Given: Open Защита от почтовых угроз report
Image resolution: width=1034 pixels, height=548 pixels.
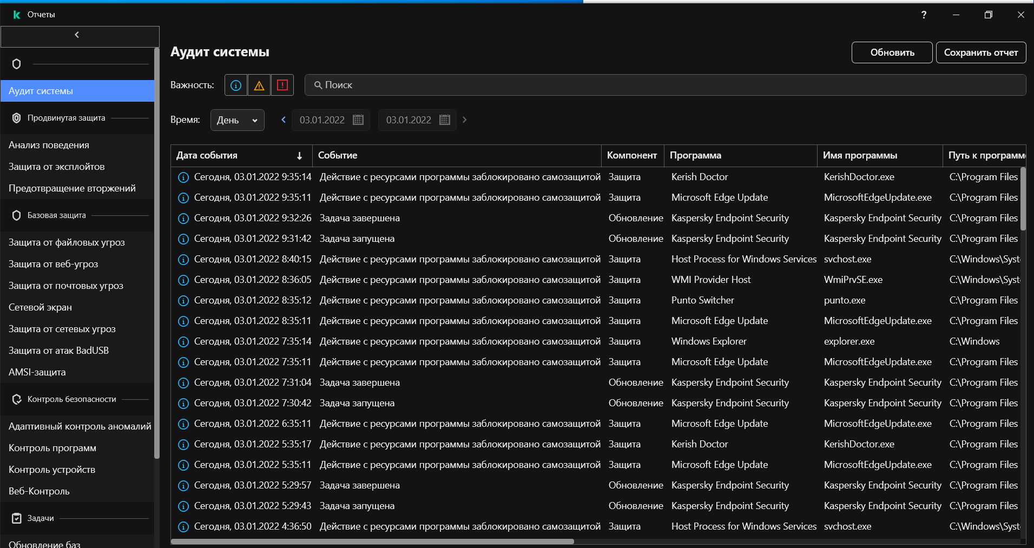Looking at the screenshot, I should (77, 286).
